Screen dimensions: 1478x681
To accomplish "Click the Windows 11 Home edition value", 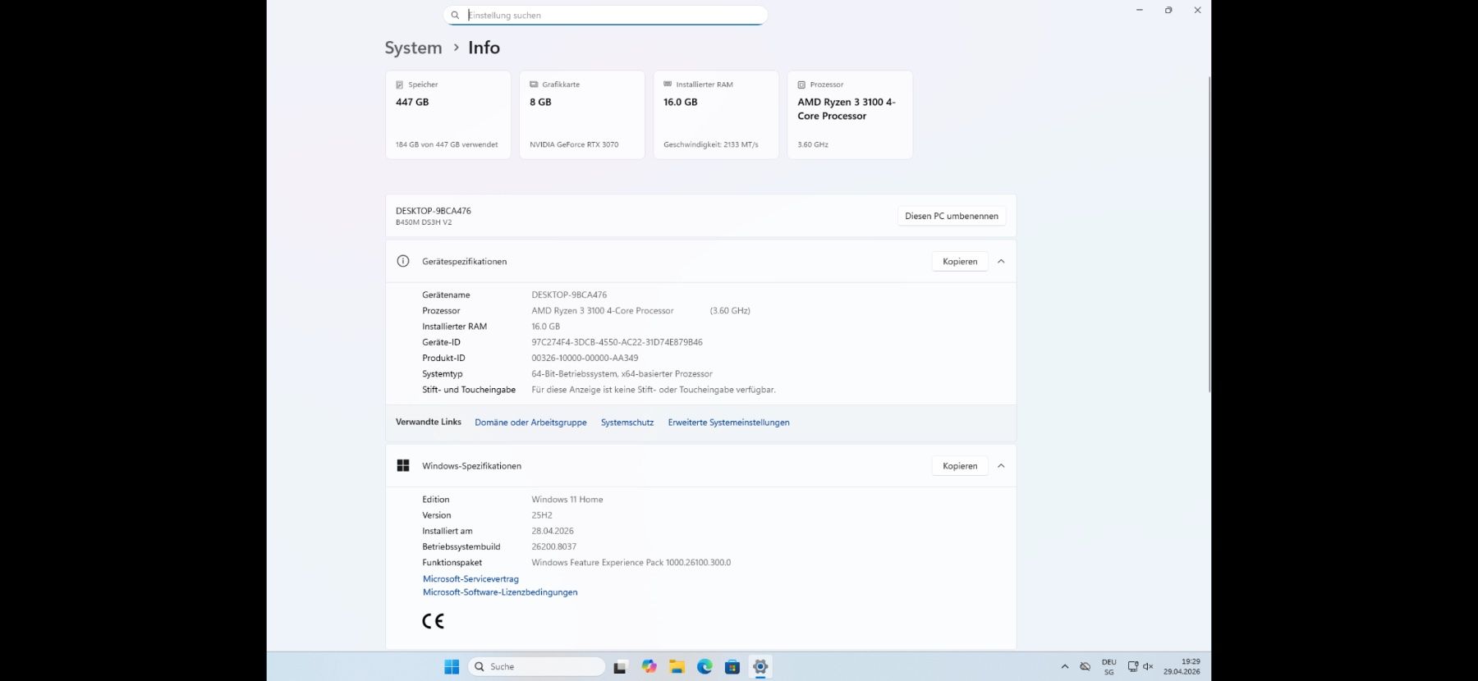I will [567, 499].
